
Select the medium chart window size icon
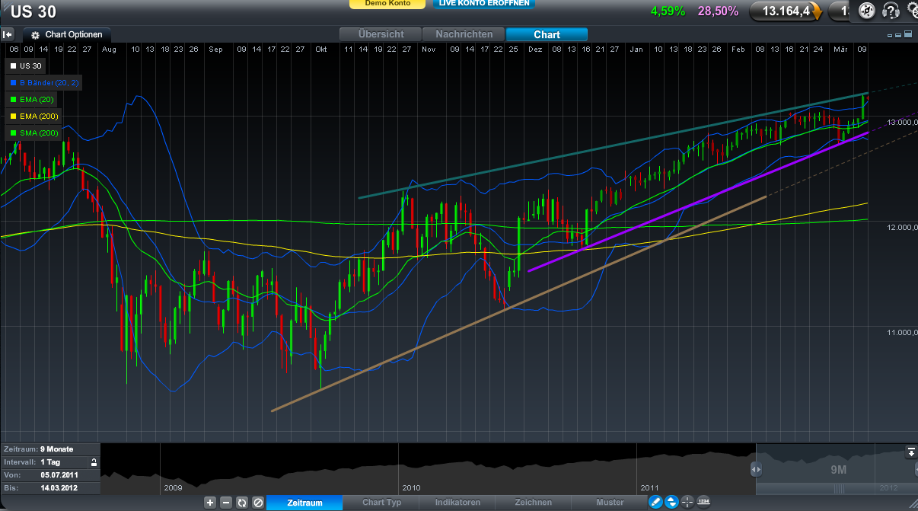tap(899, 35)
